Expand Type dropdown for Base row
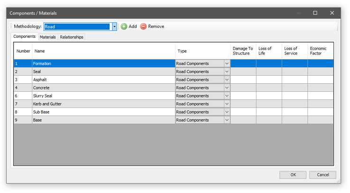Viewport: 350px width, 193px height. [227, 120]
